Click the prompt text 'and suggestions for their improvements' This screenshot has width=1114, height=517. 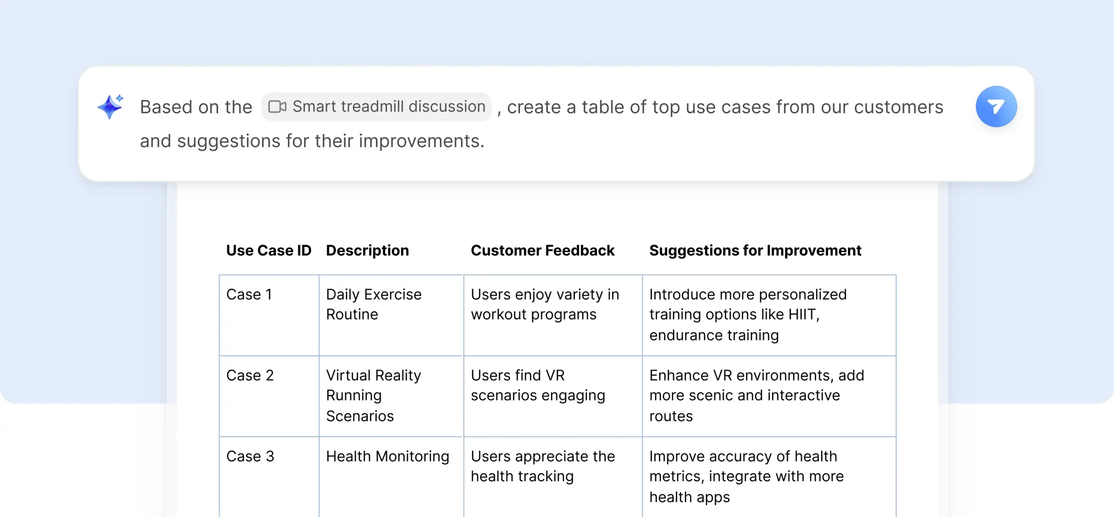(312, 141)
